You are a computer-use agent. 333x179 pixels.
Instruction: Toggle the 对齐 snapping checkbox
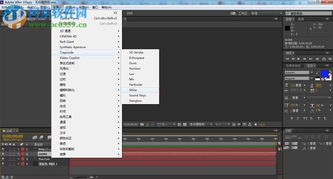(x=124, y=13)
